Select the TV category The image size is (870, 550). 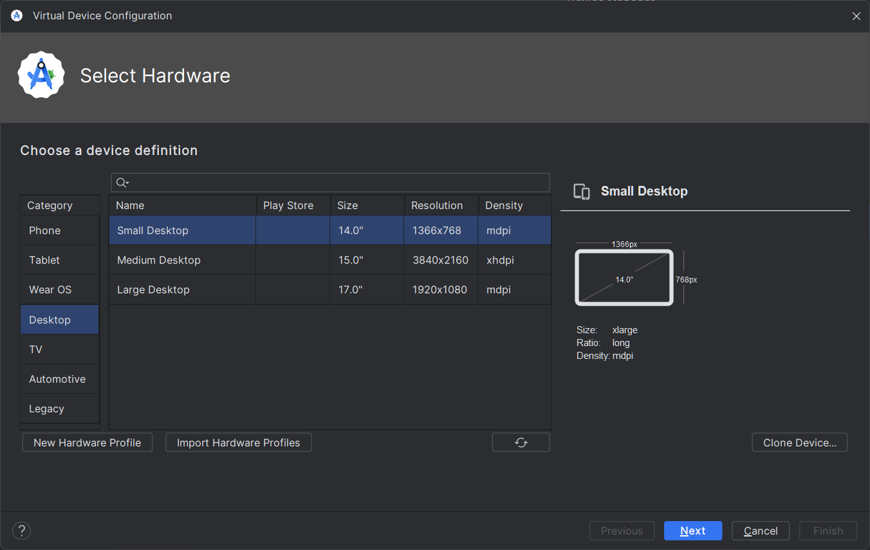[60, 349]
